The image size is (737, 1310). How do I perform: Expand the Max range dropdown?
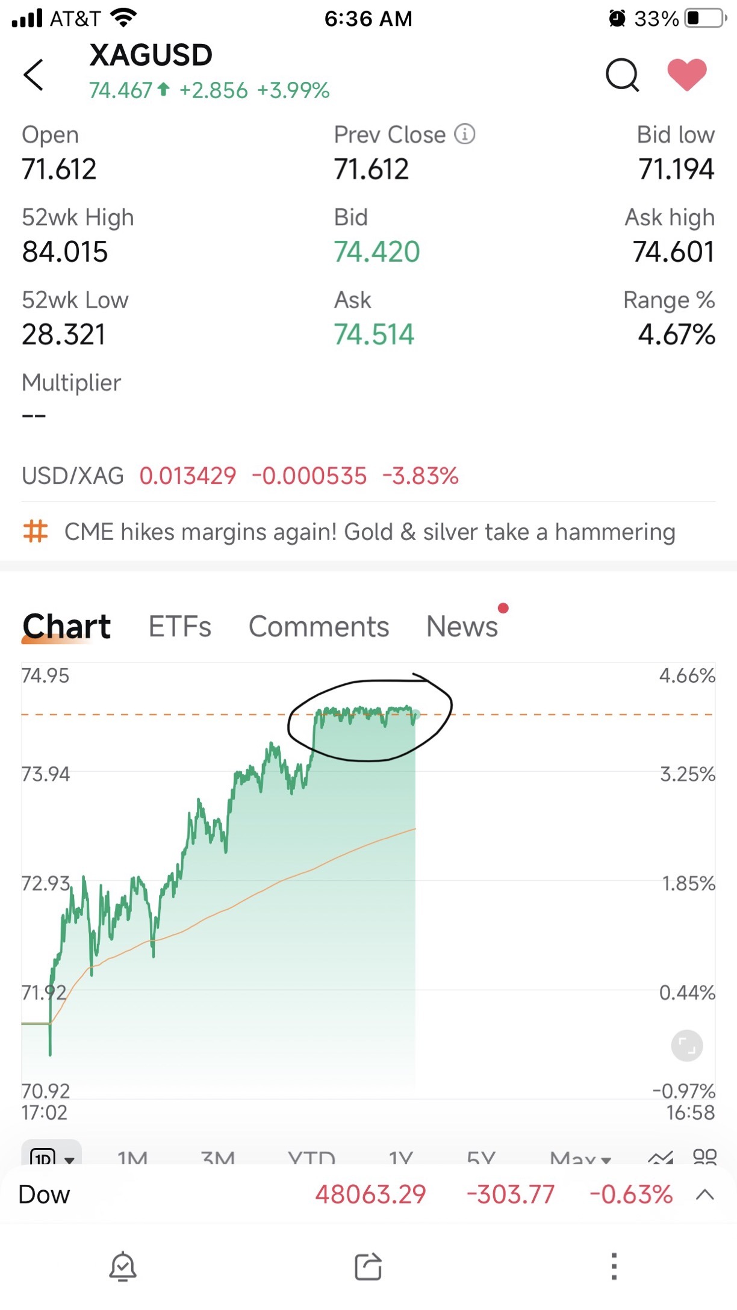tap(580, 1158)
